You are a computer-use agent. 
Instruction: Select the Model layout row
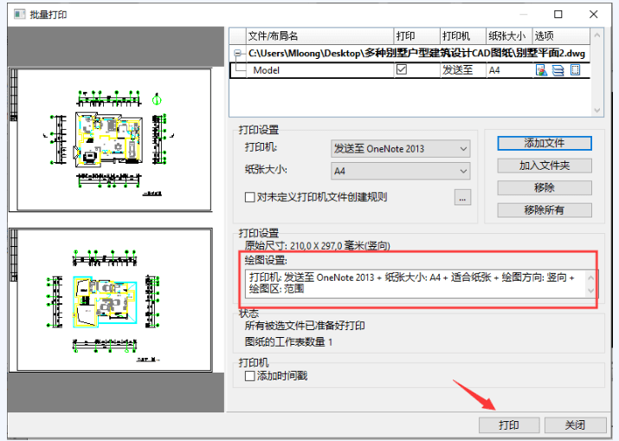coord(409,70)
